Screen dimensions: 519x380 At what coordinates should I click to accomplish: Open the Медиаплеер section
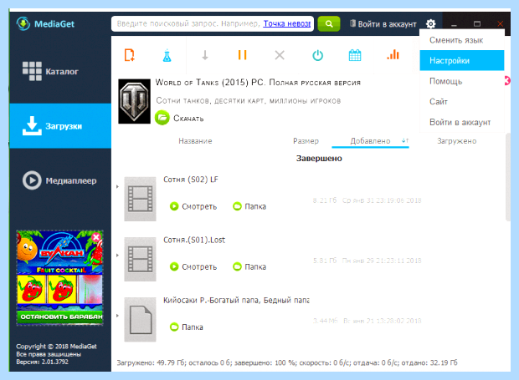click(60, 180)
